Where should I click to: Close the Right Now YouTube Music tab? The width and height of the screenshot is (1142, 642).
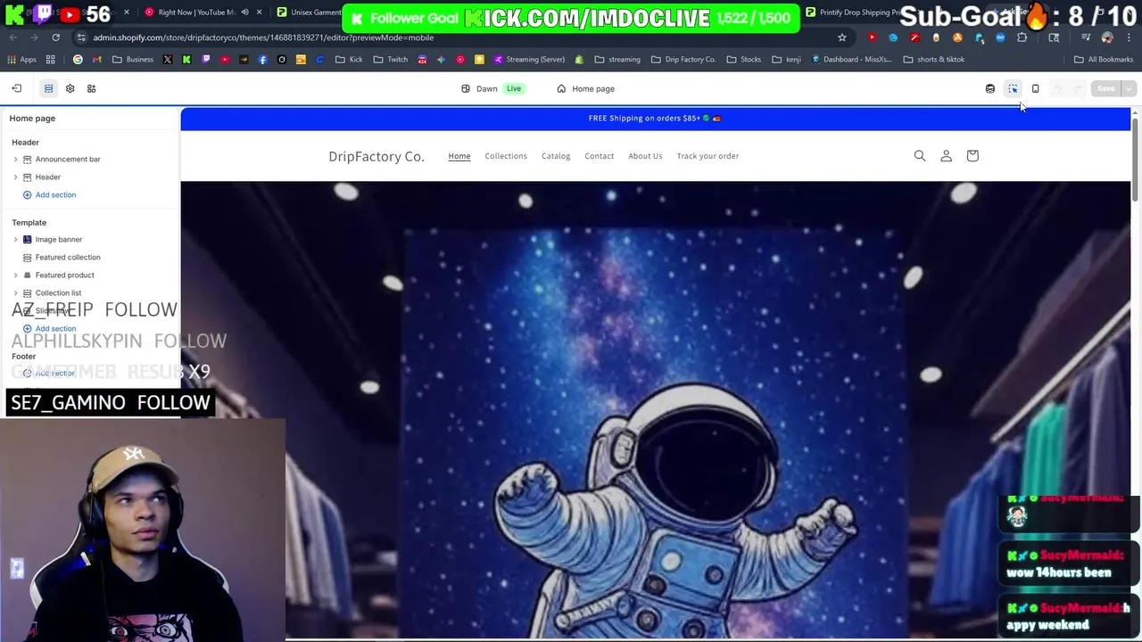(259, 12)
